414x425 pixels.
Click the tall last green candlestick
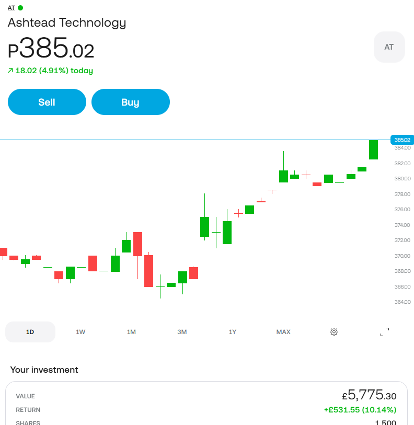373,150
